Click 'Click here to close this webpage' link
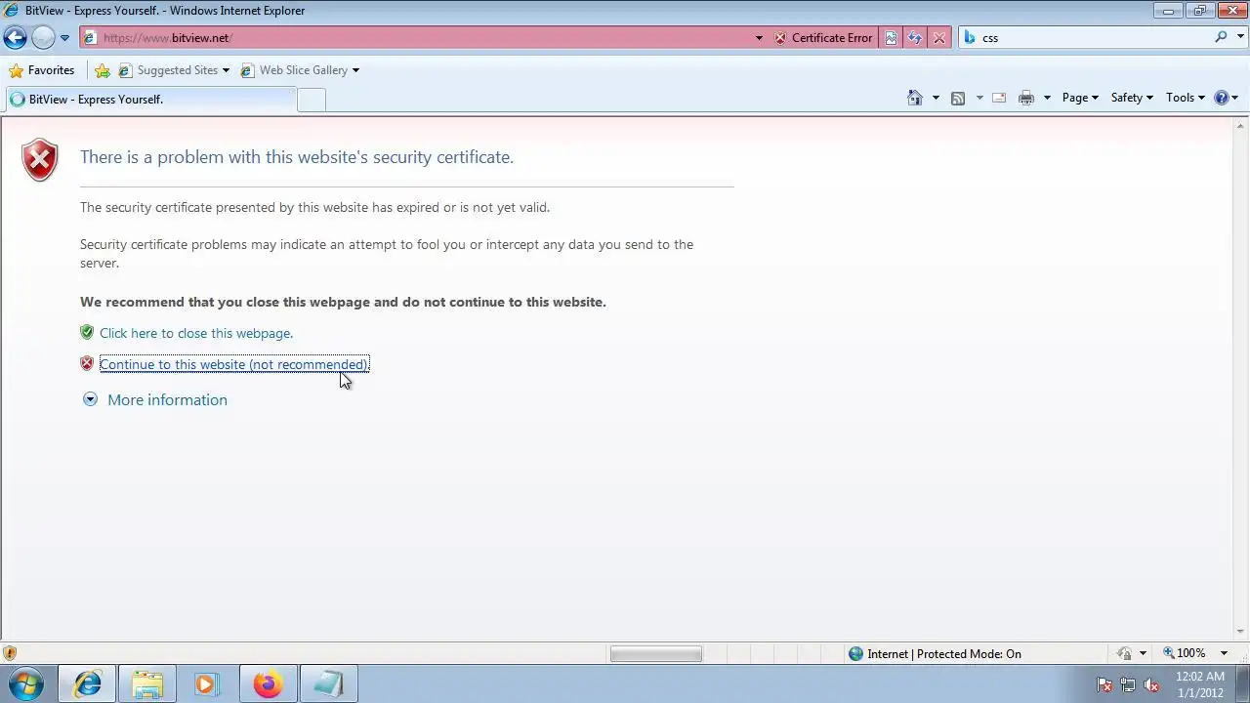The image size is (1250, 703). [196, 333]
